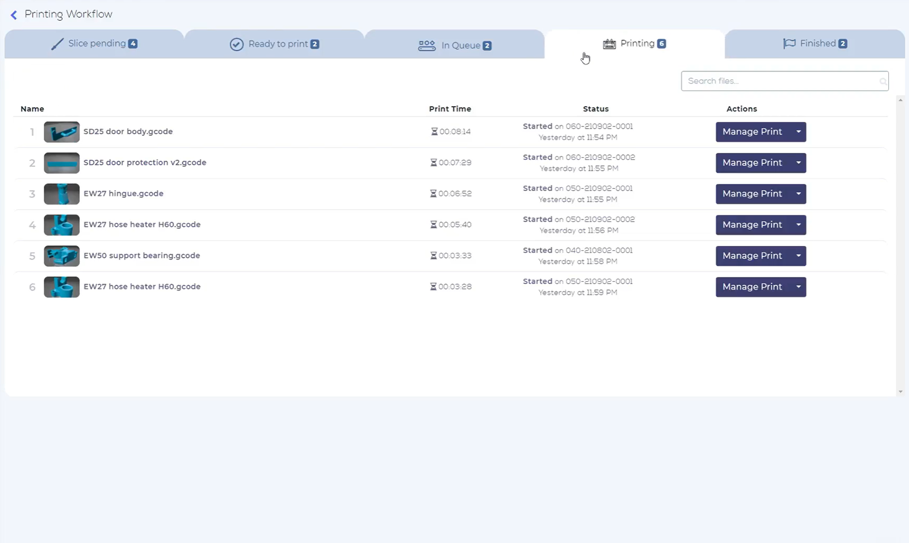Screen dimensions: 909x543
Task: Click the Status column header
Action: (595, 109)
